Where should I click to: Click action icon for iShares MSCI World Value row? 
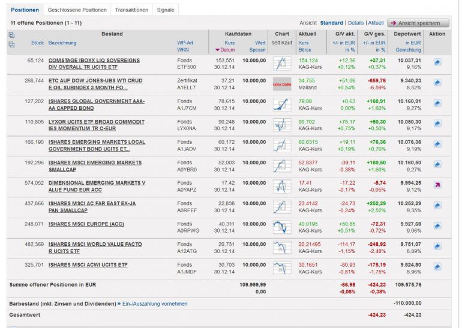[x=437, y=246]
